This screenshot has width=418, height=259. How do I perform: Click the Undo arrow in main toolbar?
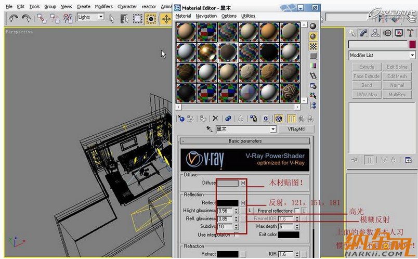pos(14,19)
